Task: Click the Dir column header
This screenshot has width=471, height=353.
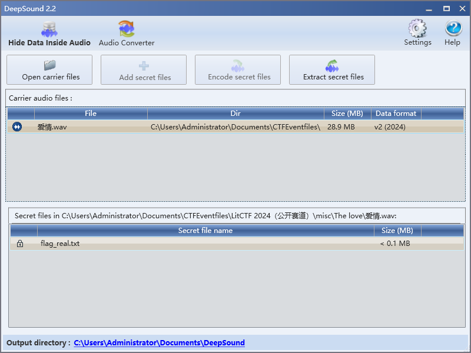Action: click(x=235, y=114)
